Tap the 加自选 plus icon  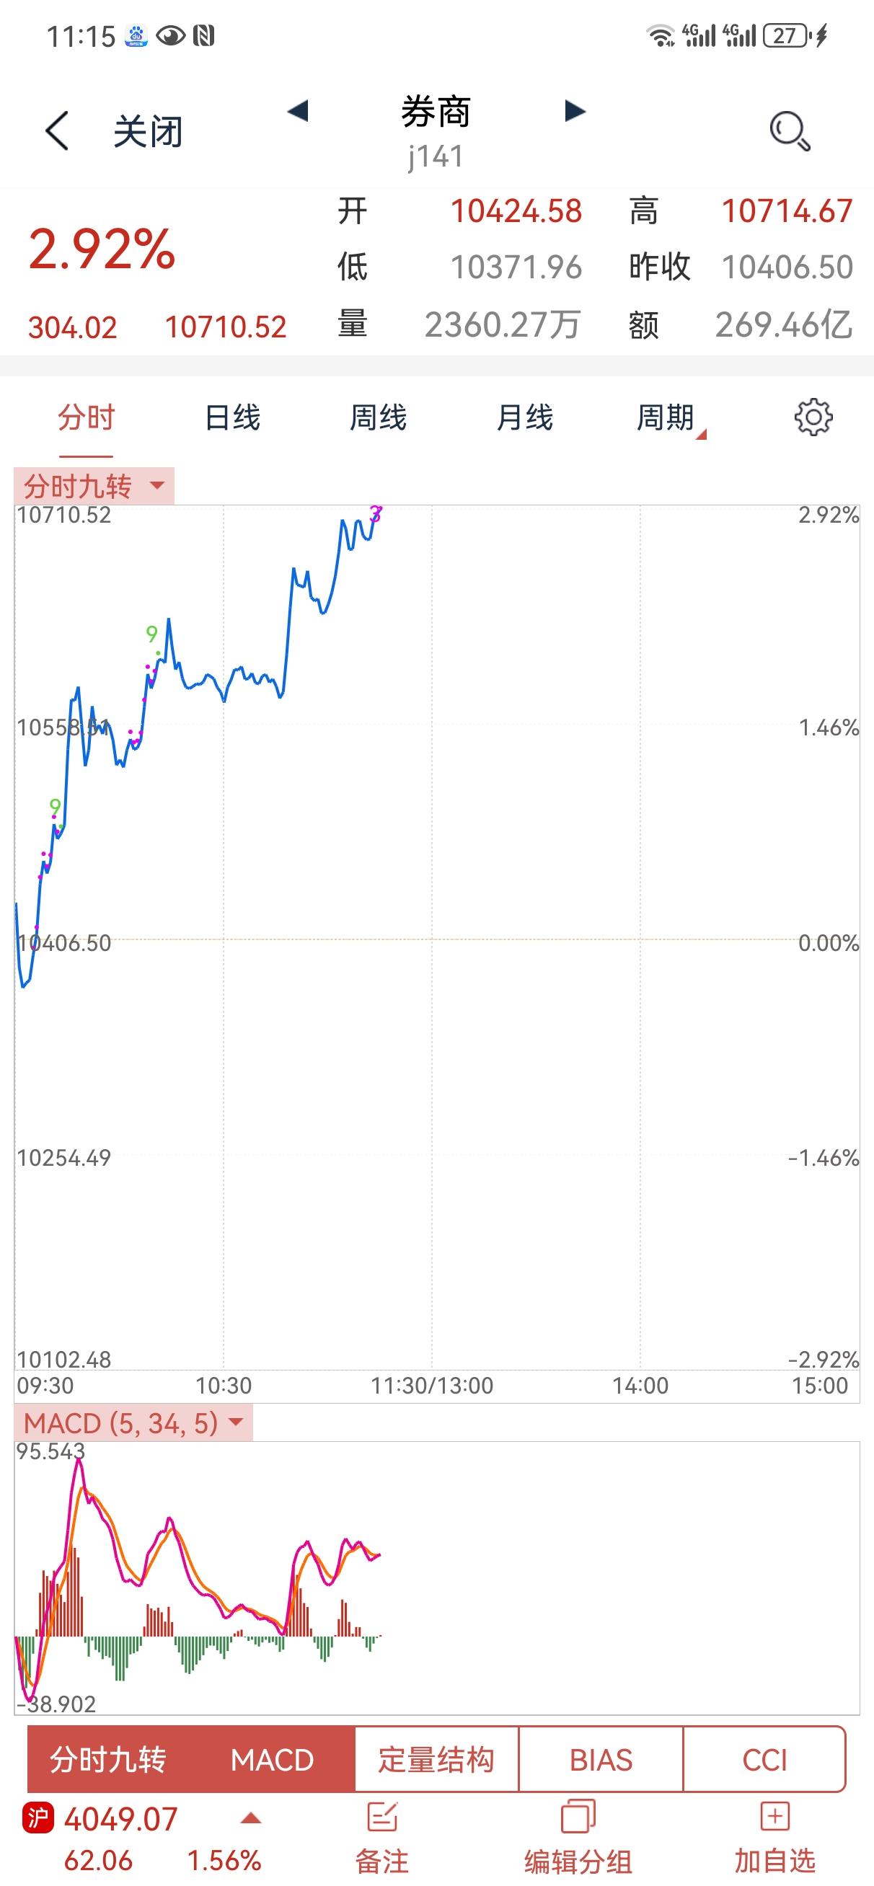pyautogui.click(x=775, y=1818)
